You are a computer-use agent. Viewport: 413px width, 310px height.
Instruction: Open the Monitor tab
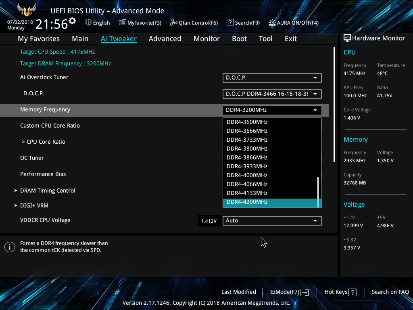[x=207, y=39]
